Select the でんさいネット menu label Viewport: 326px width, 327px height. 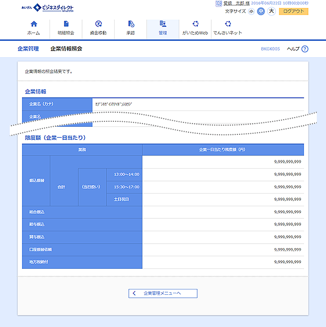[x=228, y=33]
